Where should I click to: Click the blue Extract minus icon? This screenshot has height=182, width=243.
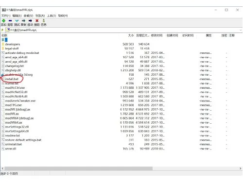(x=10, y=21)
